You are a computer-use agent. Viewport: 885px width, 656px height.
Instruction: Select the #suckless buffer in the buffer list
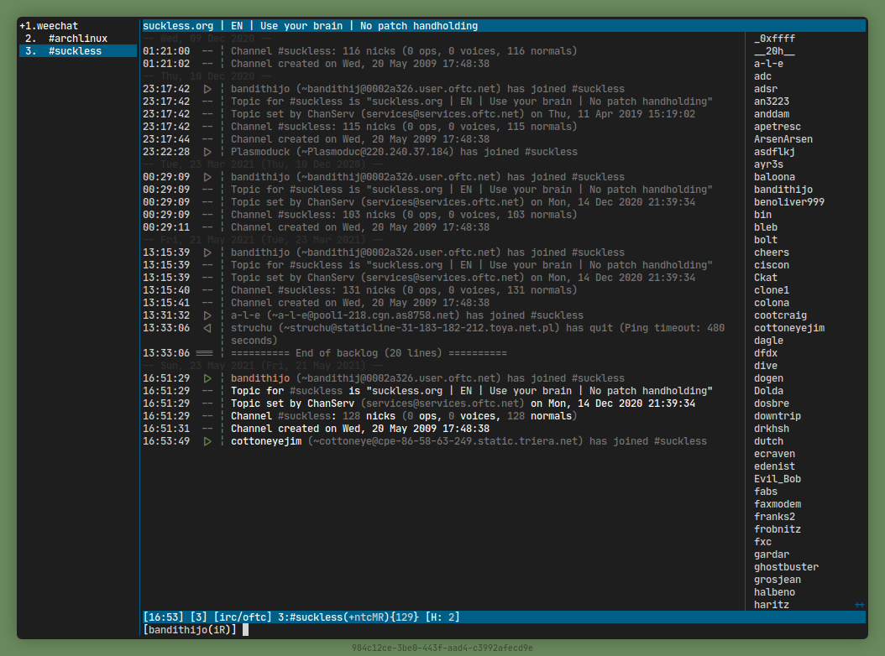[x=75, y=51]
